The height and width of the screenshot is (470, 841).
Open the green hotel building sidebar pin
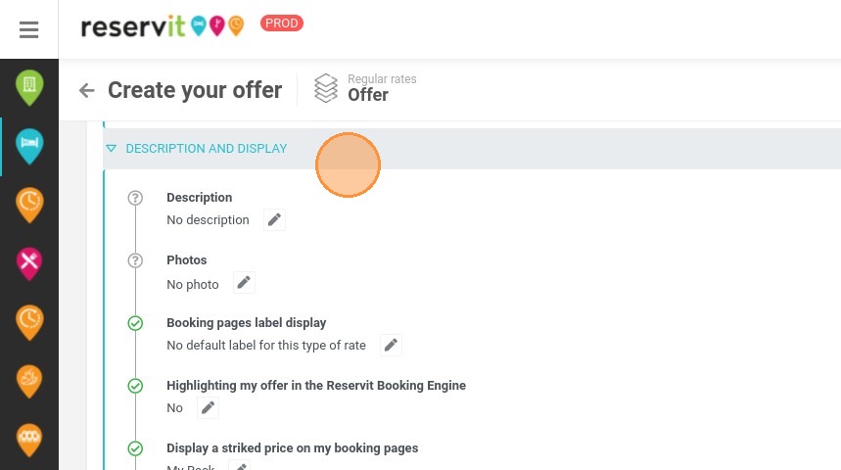(29, 87)
